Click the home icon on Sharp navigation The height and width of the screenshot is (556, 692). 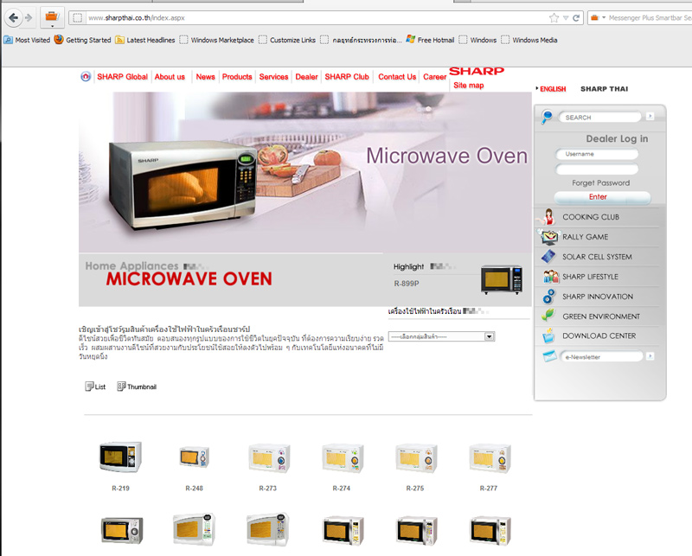coord(86,76)
